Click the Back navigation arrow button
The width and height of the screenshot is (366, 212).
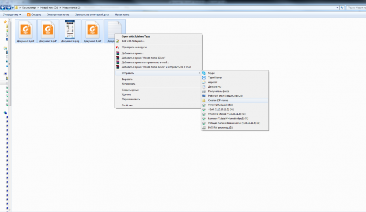pyautogui.click(x=4, y=8)
